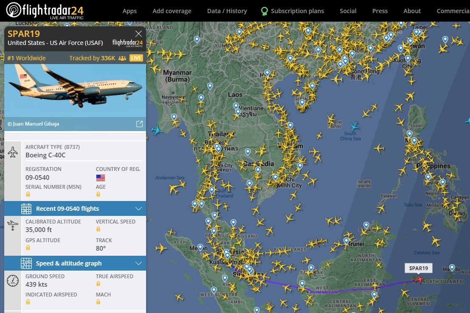This screenshot has height=313, width=470.
Task: Click the Manado airport pin marker
Action: pyautogui.click(x=452, y=268)
